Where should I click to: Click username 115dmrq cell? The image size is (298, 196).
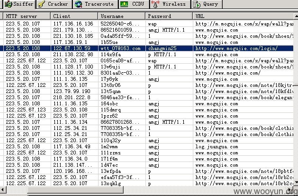pyautogui.click(x=122, y=110)
